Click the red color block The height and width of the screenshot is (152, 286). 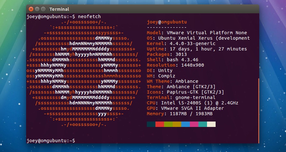160,124
